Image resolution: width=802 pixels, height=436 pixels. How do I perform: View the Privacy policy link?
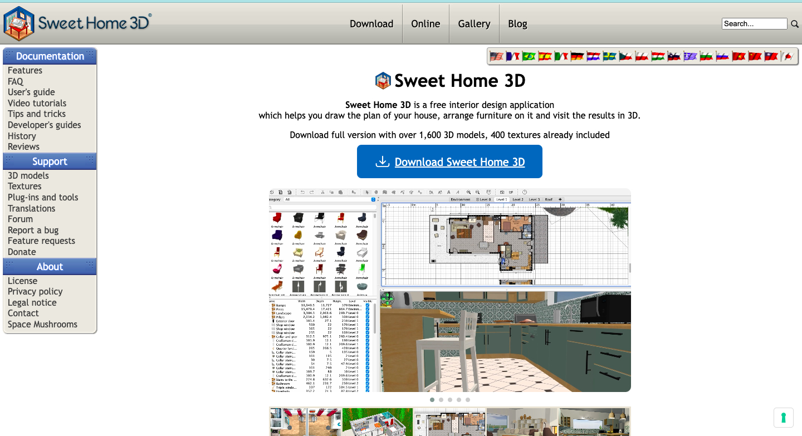(x=35, y=291)
